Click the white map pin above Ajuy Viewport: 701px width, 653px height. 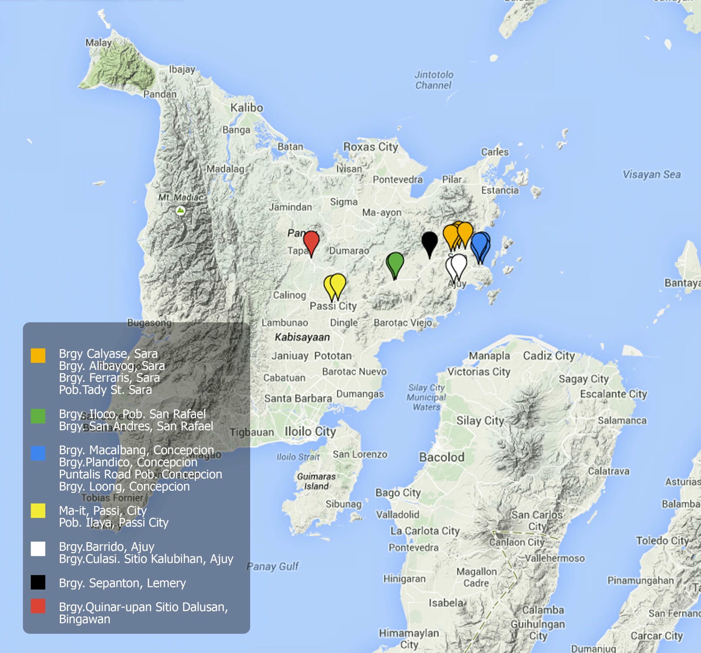pyautogui.click(x=459, y=263)
